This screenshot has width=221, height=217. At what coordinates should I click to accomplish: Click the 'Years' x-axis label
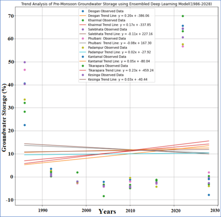click(107, 212)
